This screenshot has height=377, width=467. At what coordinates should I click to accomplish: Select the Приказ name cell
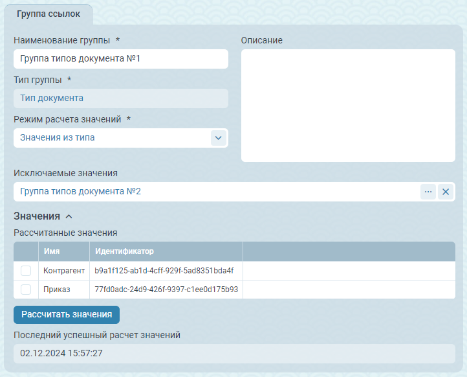coord(63,290)
